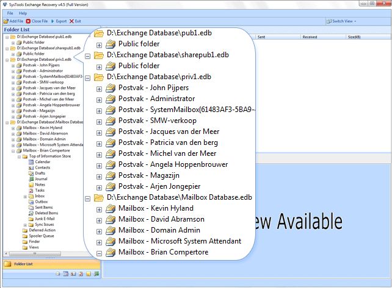Open the File menu
Screen dimensions: 392x288
click(x=10, y=13)
